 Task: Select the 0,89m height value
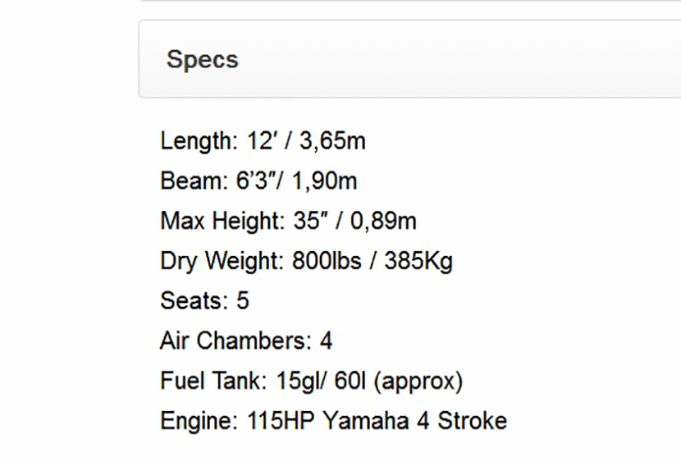point(383,221)
